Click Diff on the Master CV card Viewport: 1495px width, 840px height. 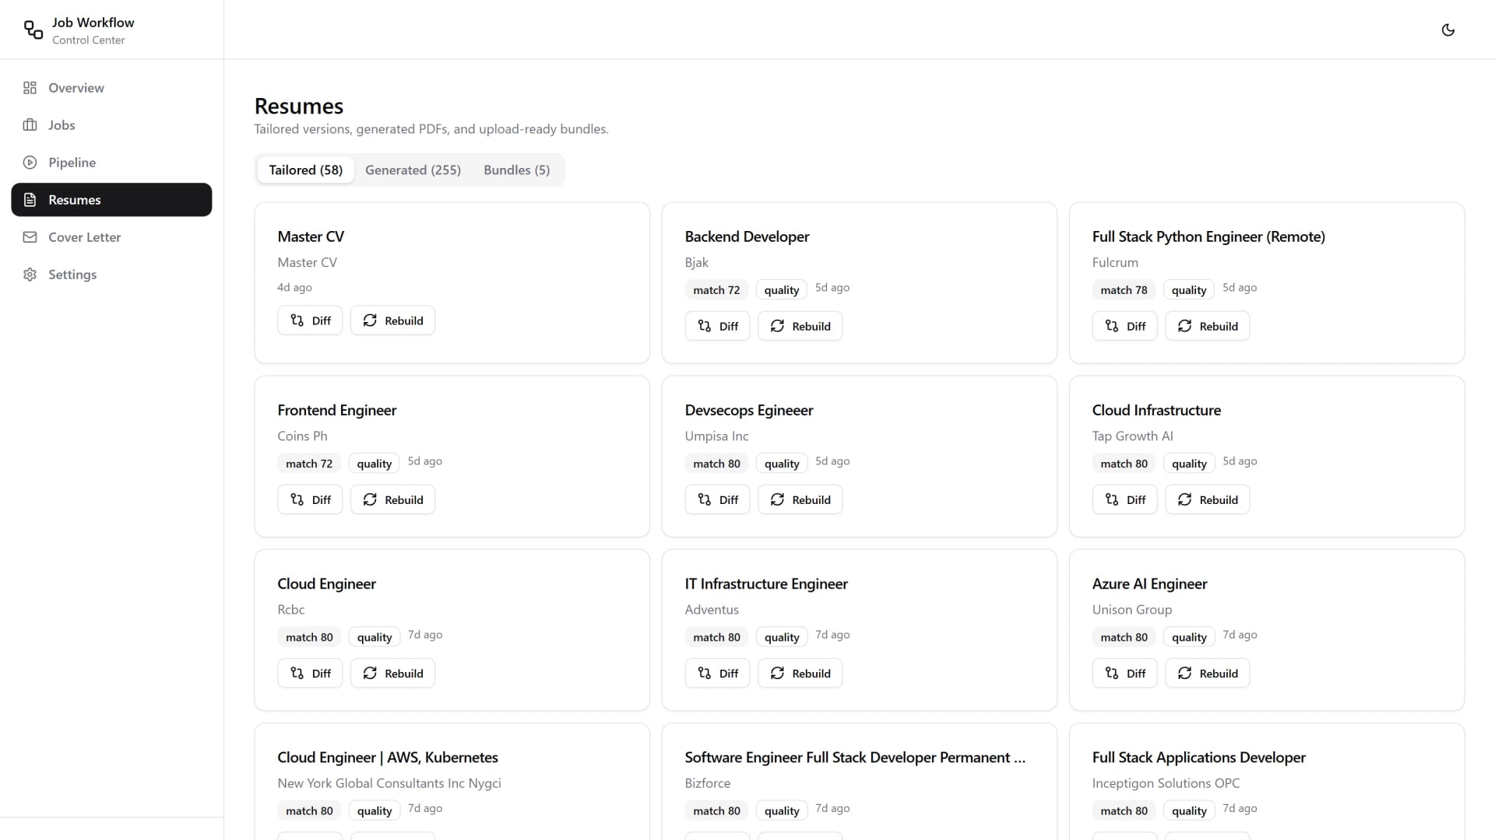click(x=310, y=320)
